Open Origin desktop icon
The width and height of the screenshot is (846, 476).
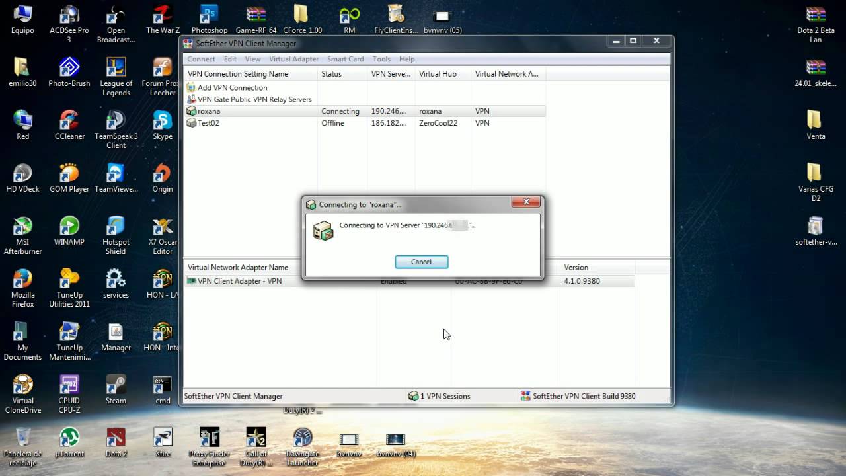163,178
